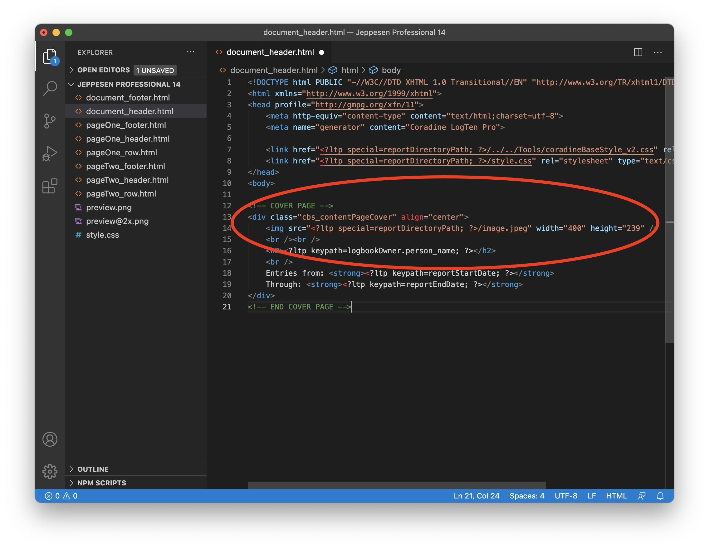This screenshot has height=549, width=709.
Task: Open the Run and Debug view icon
Action: click(x=50, y=153)
